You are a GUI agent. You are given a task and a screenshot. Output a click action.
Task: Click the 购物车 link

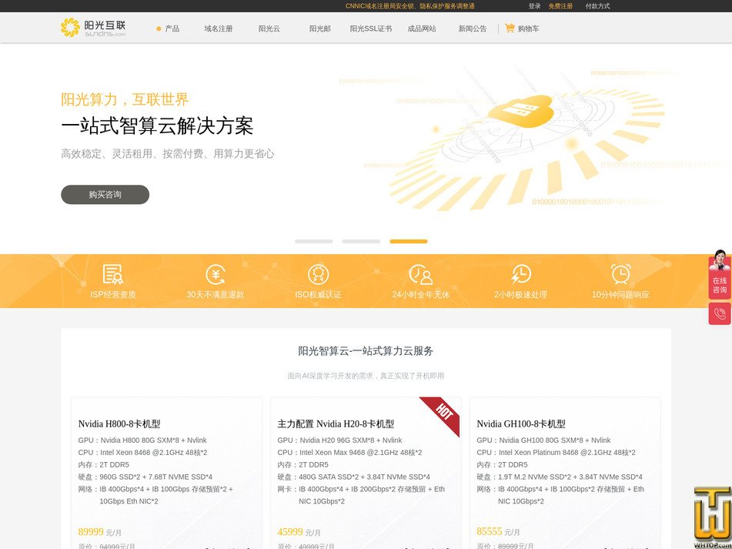click(529, 28)
